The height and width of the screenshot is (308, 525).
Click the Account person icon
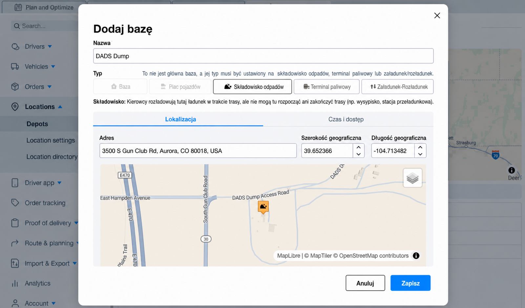(x=15, y=303)
